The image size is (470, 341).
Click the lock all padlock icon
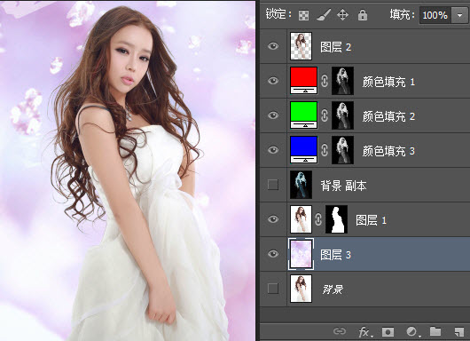coord(363,15)
